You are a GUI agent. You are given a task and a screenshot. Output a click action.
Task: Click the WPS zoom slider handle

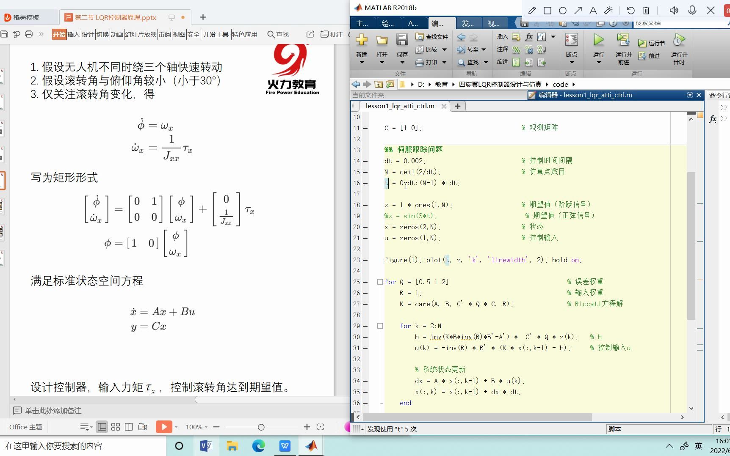tap(261, 427)
